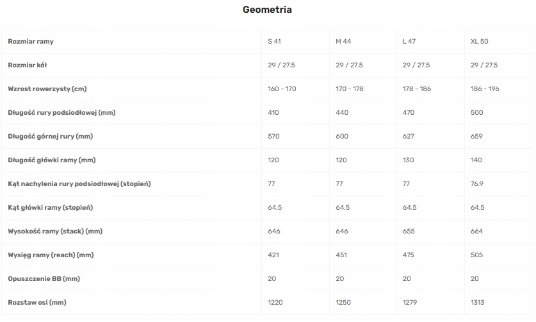Viewport: 536px width, 322px height.
Task: Click the Kąt nachylenia rury podsiodłowej label
Action: pos(79,184)
